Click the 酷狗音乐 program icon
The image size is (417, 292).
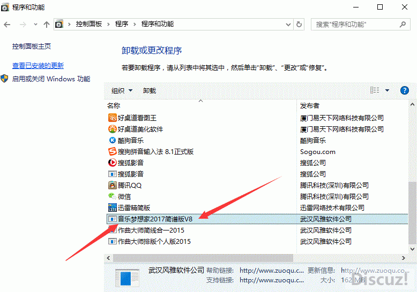[x=112, y=140]
